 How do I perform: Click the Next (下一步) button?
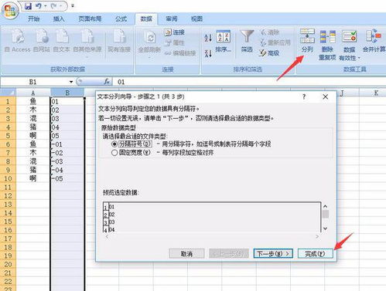273,254
